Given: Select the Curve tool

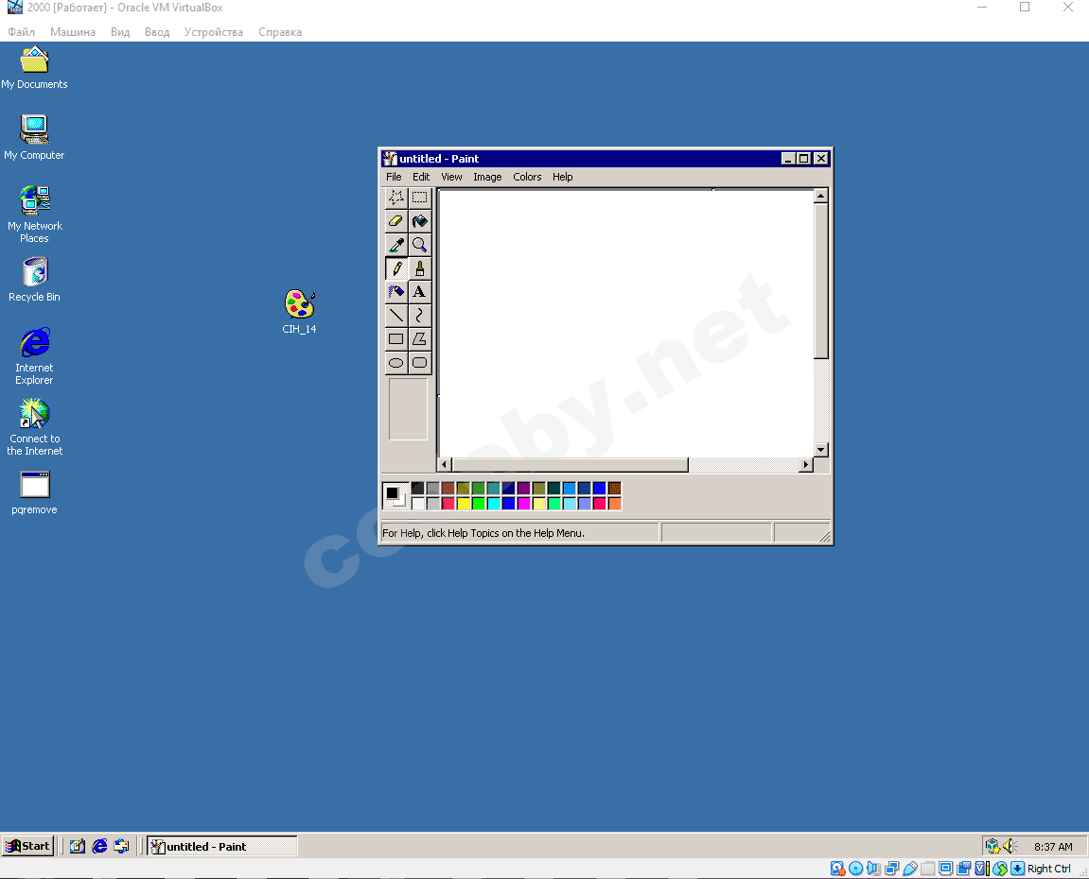Looking at the screenshot, I should [419, 315].
